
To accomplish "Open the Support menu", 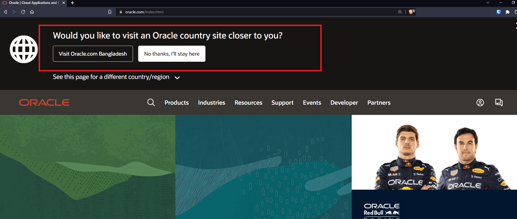I will (x=282, y=103).
